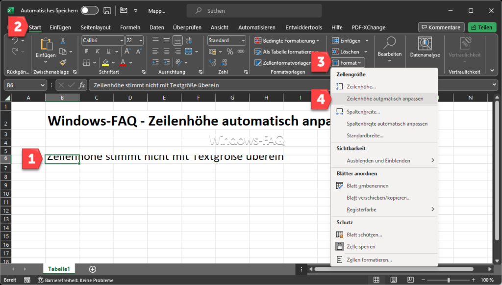
Task: Click the Cut scissors icon
Action: [63, 40]
